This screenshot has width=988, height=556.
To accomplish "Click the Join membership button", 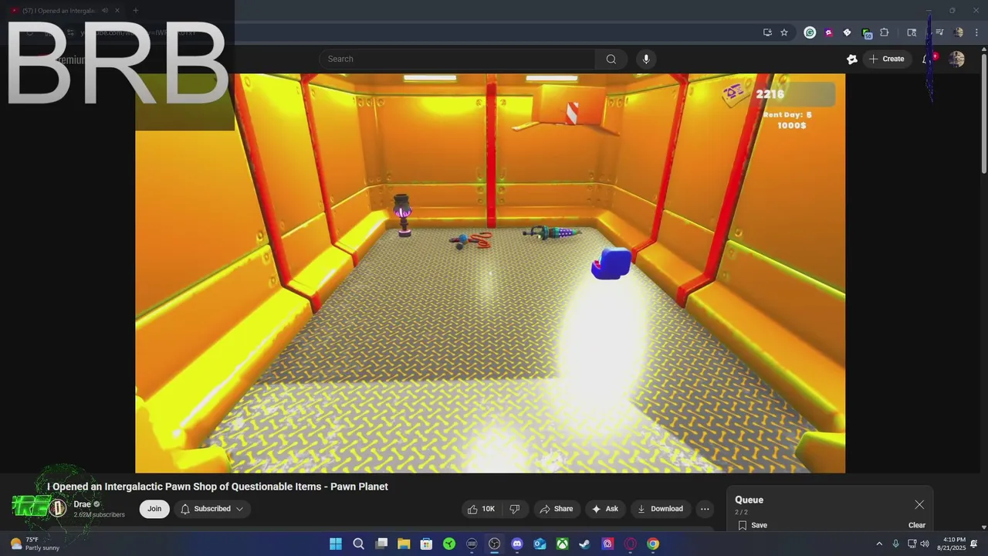I will [154, 509].
